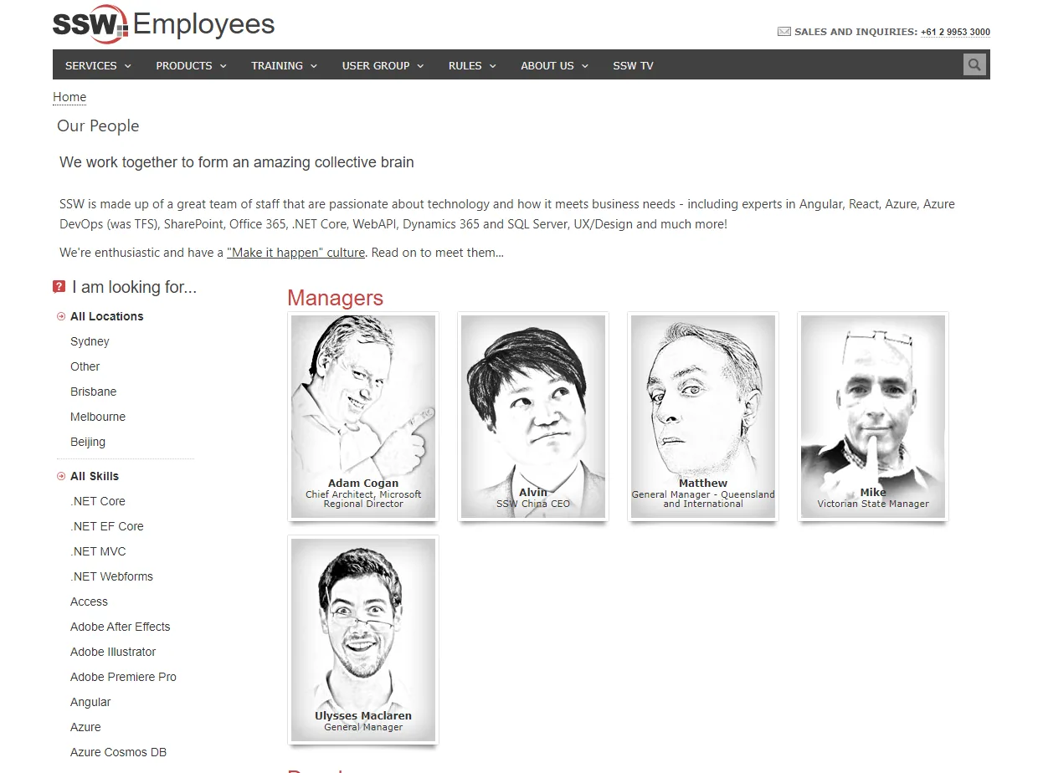1043x773 pixels.
Task: Filter employees by Brisbane
Action: tap(93, 392)
